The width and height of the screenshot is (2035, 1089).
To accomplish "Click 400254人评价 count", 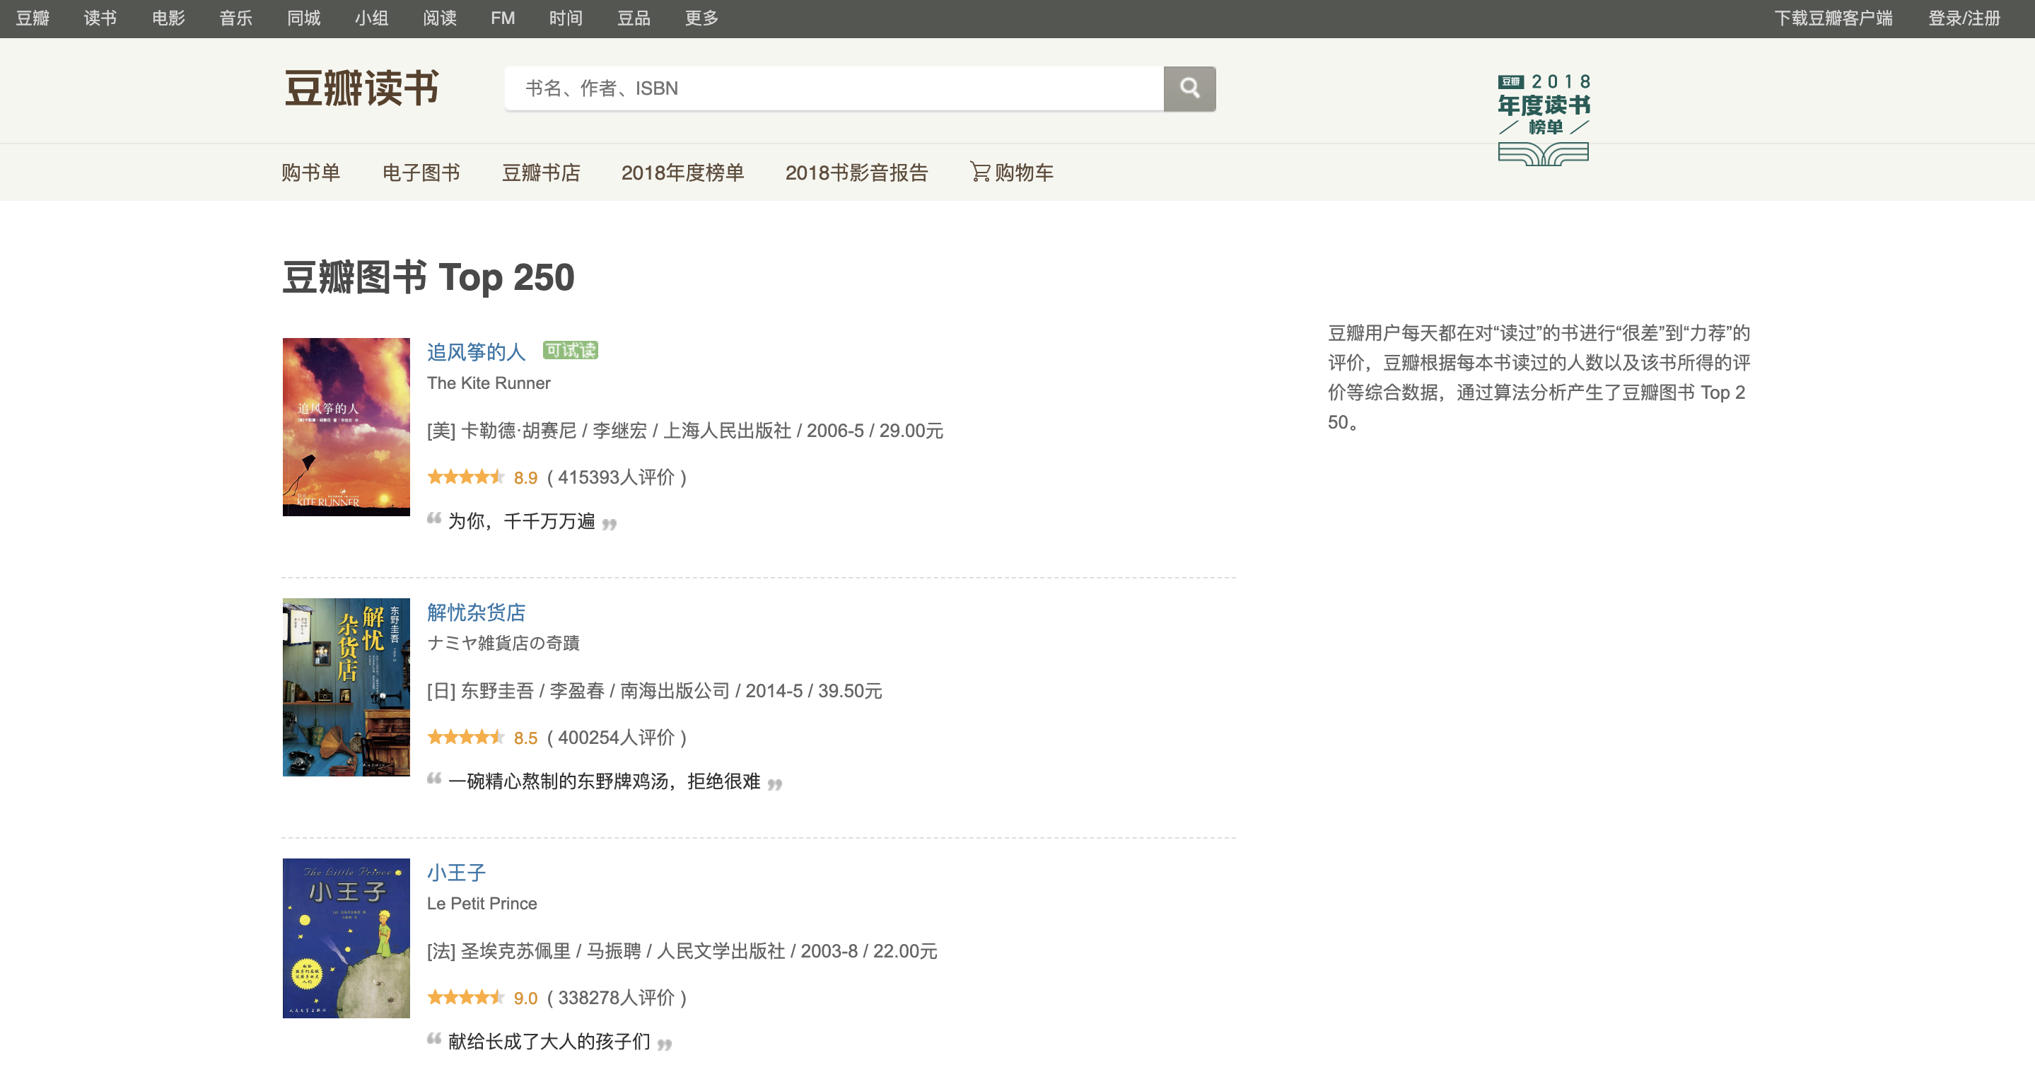I will [616, 737].
